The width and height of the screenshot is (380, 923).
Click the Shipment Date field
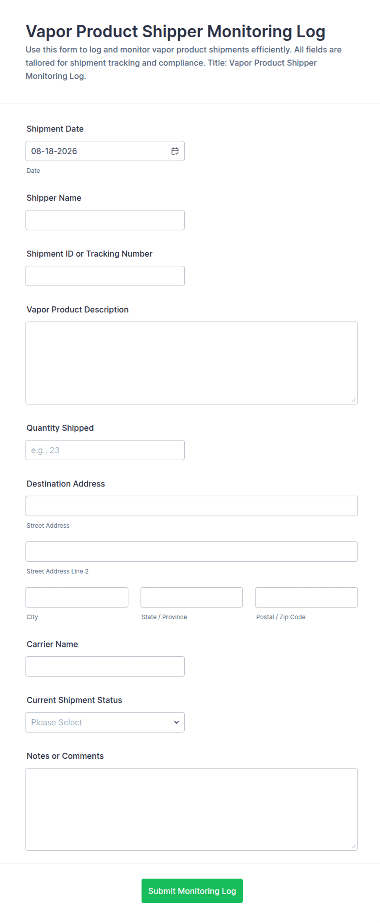point(105,151)
